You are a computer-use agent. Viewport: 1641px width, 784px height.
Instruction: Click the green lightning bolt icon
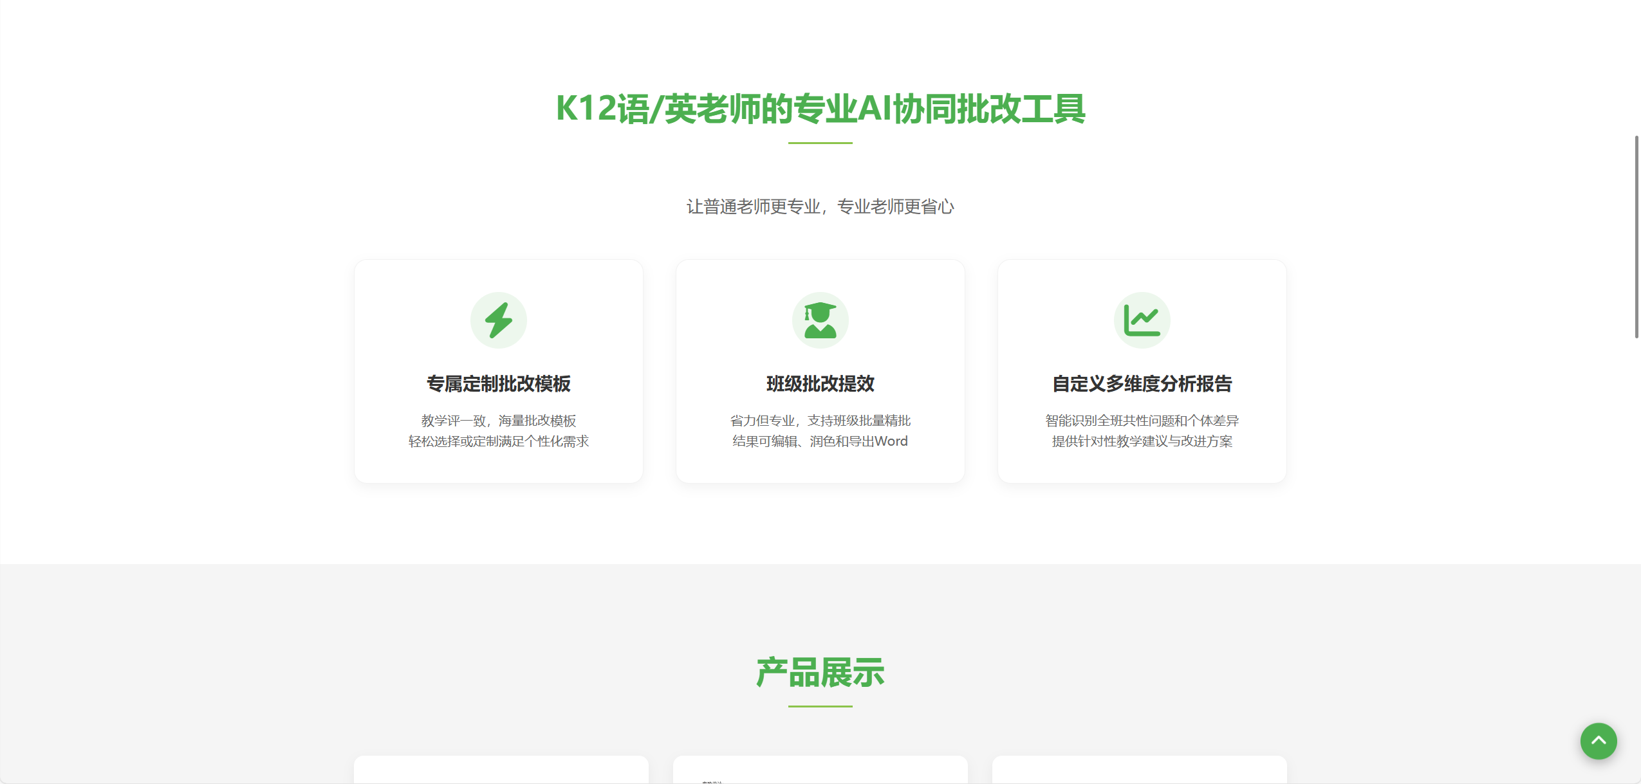(x=499, y=320)
